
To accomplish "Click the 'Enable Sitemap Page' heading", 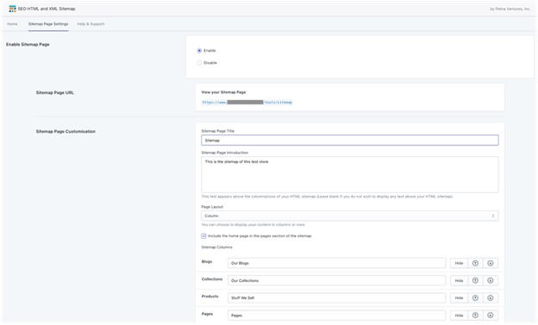I will (28, 45).
